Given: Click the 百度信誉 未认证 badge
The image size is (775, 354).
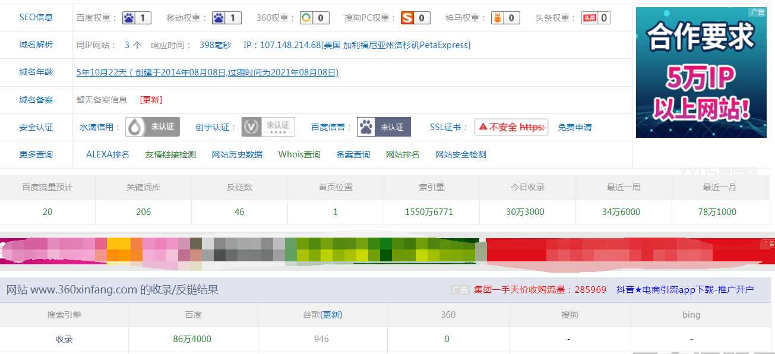Looking at the screenshot, I should point(384,127).
